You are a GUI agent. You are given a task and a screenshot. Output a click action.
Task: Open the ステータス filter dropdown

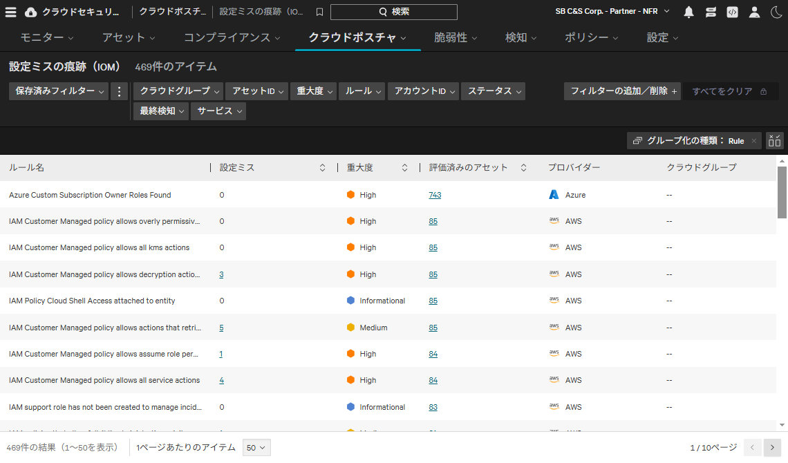tap(493, 91)
